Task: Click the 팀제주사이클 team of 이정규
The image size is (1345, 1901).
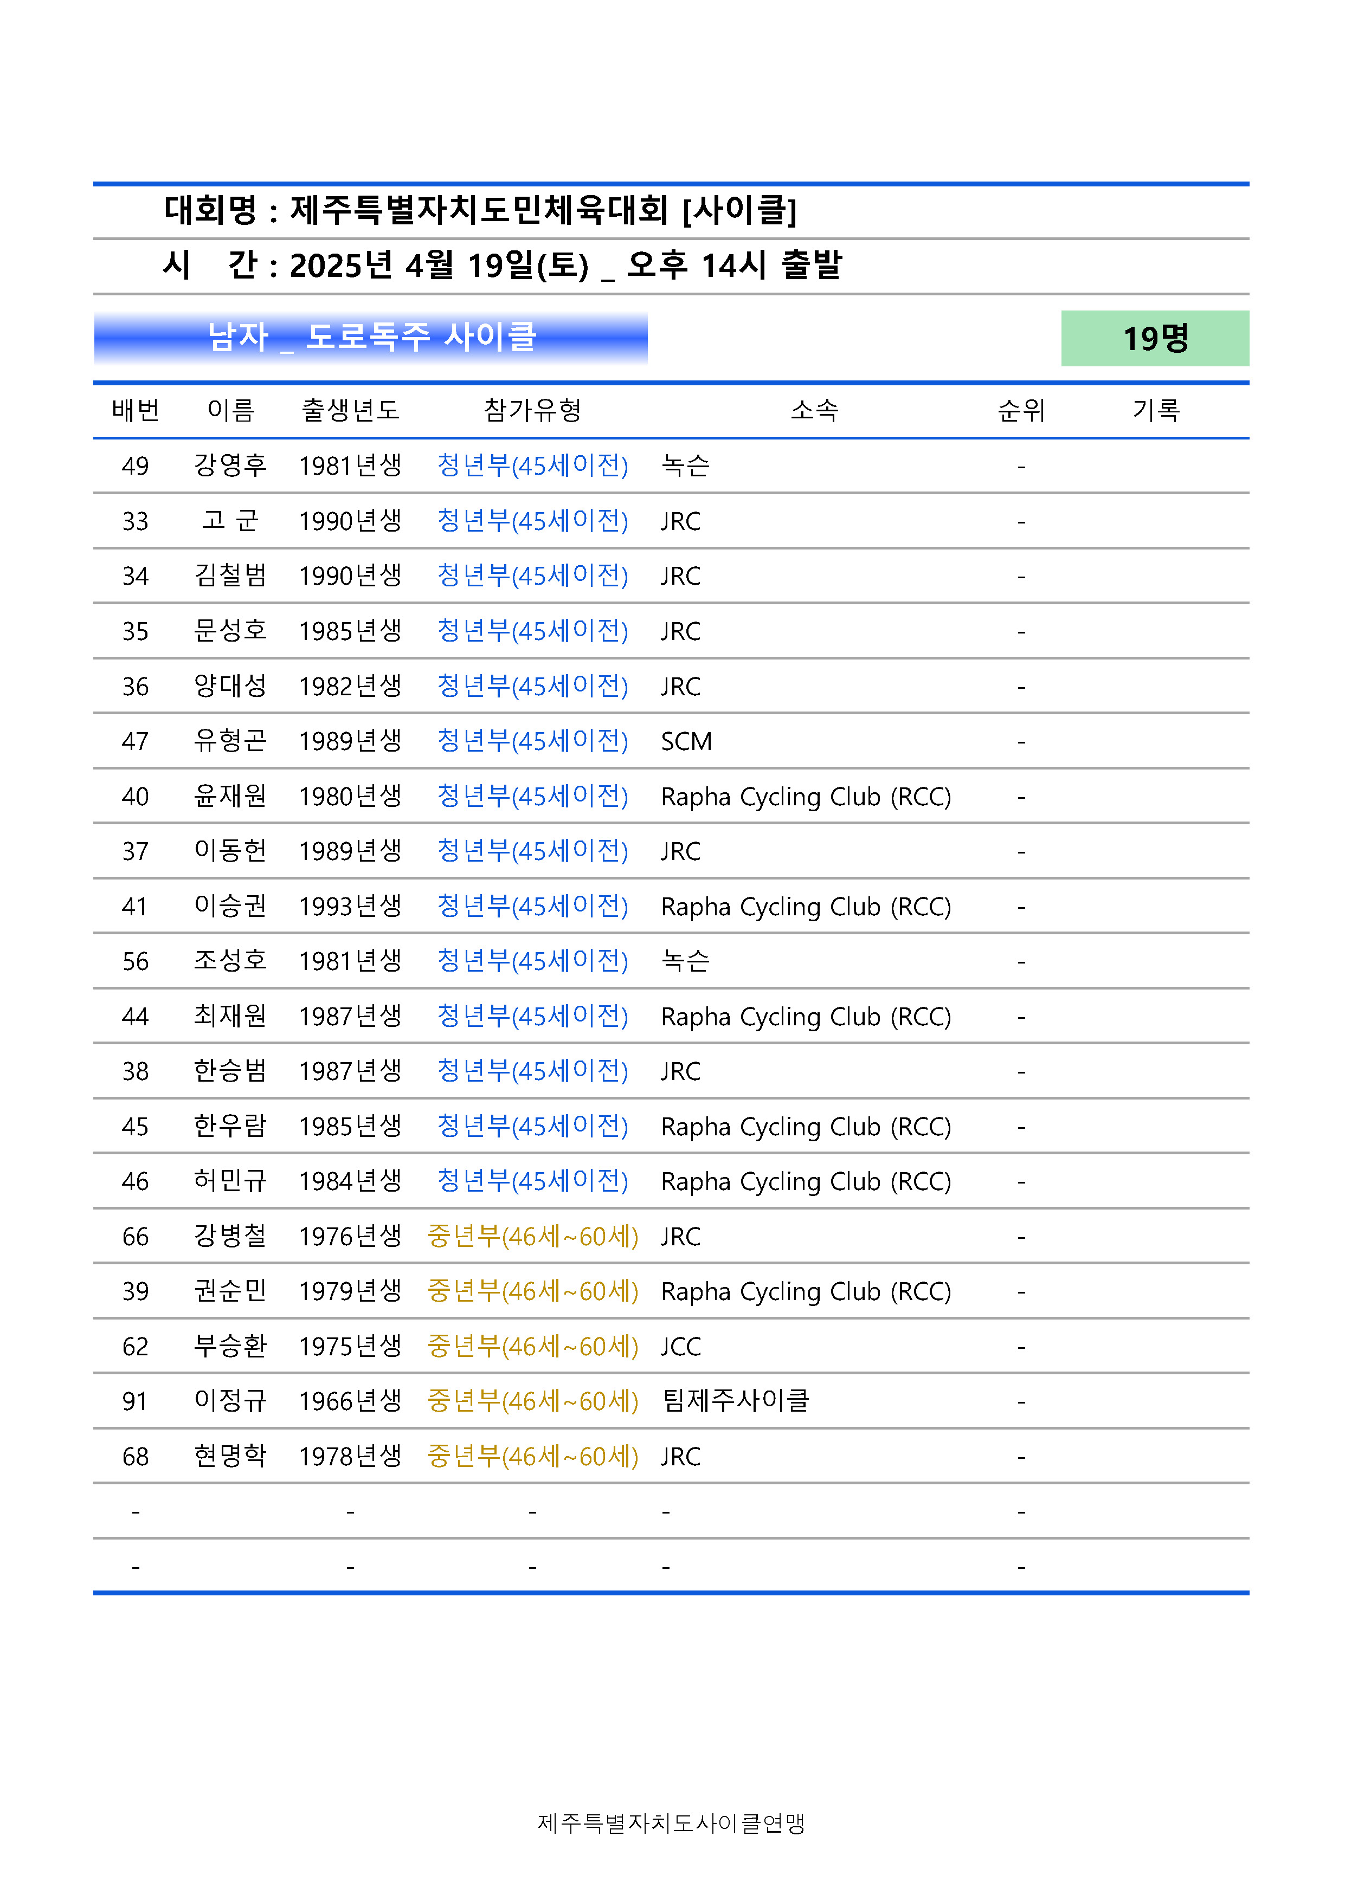Action: [x=736, y=1401]
